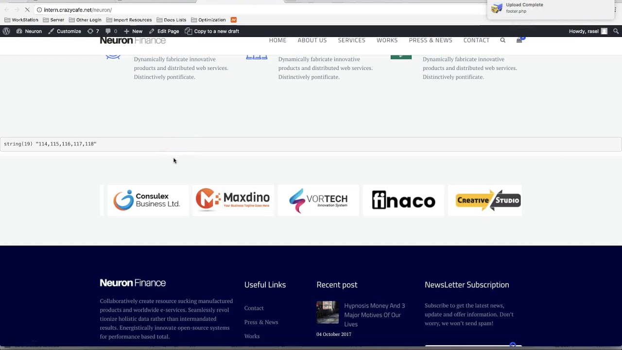The height and width of the screenshot is (350, 622).
Task: Click Edit Page in admin bar
Action: coord(164,31)
